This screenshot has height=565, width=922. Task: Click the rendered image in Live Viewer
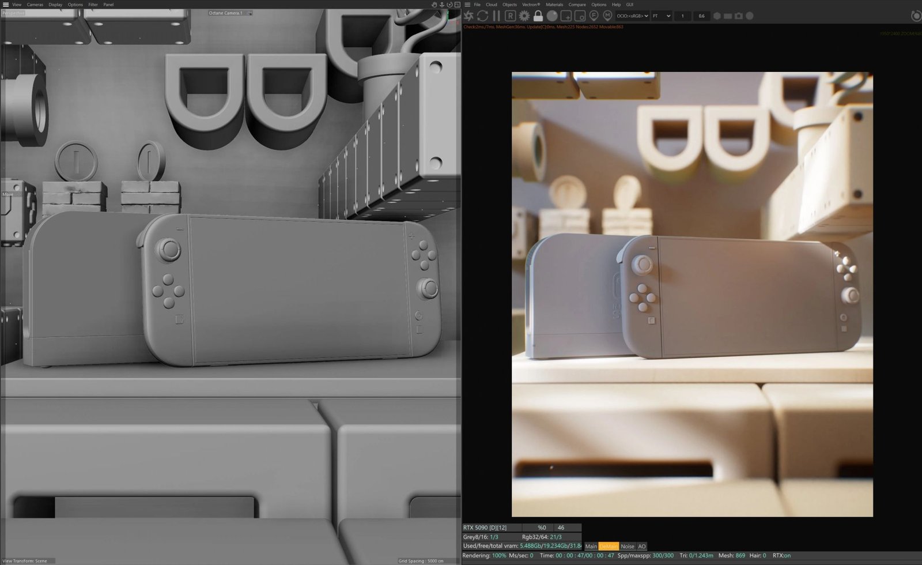pos(692,294)
